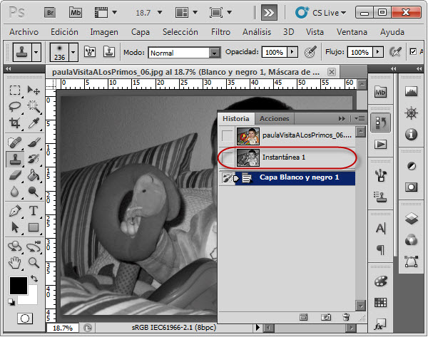Open the Ventana menu

[352, 32]
